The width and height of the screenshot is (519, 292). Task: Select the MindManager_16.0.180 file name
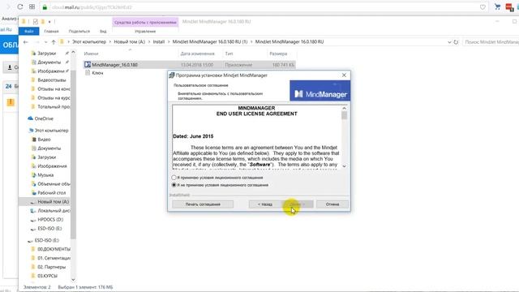click(x=115, y=65)
